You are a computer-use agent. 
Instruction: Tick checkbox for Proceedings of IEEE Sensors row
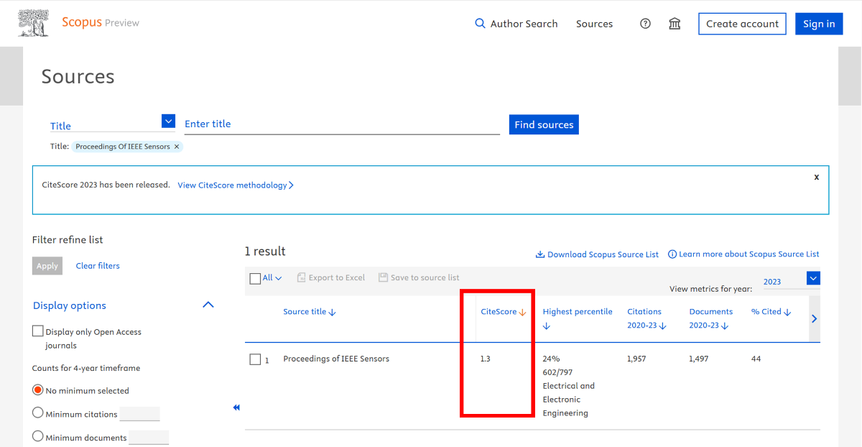tap(255, 359)
